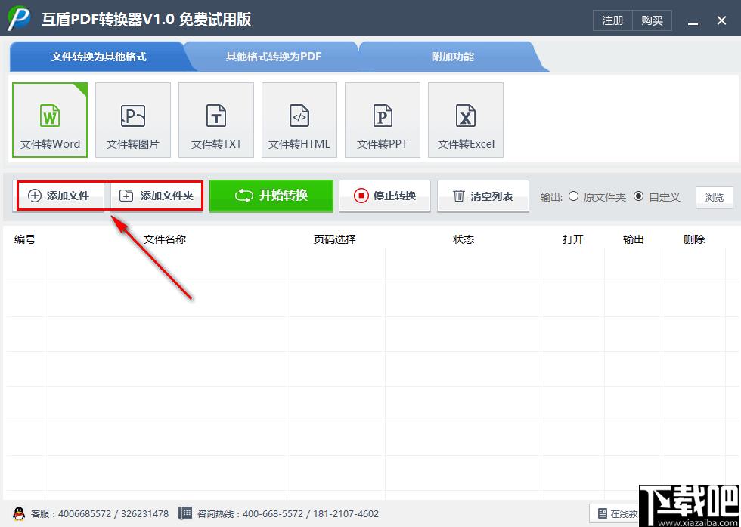Open the 购买 purchase button
741x527 pixels.
(652, 20)
